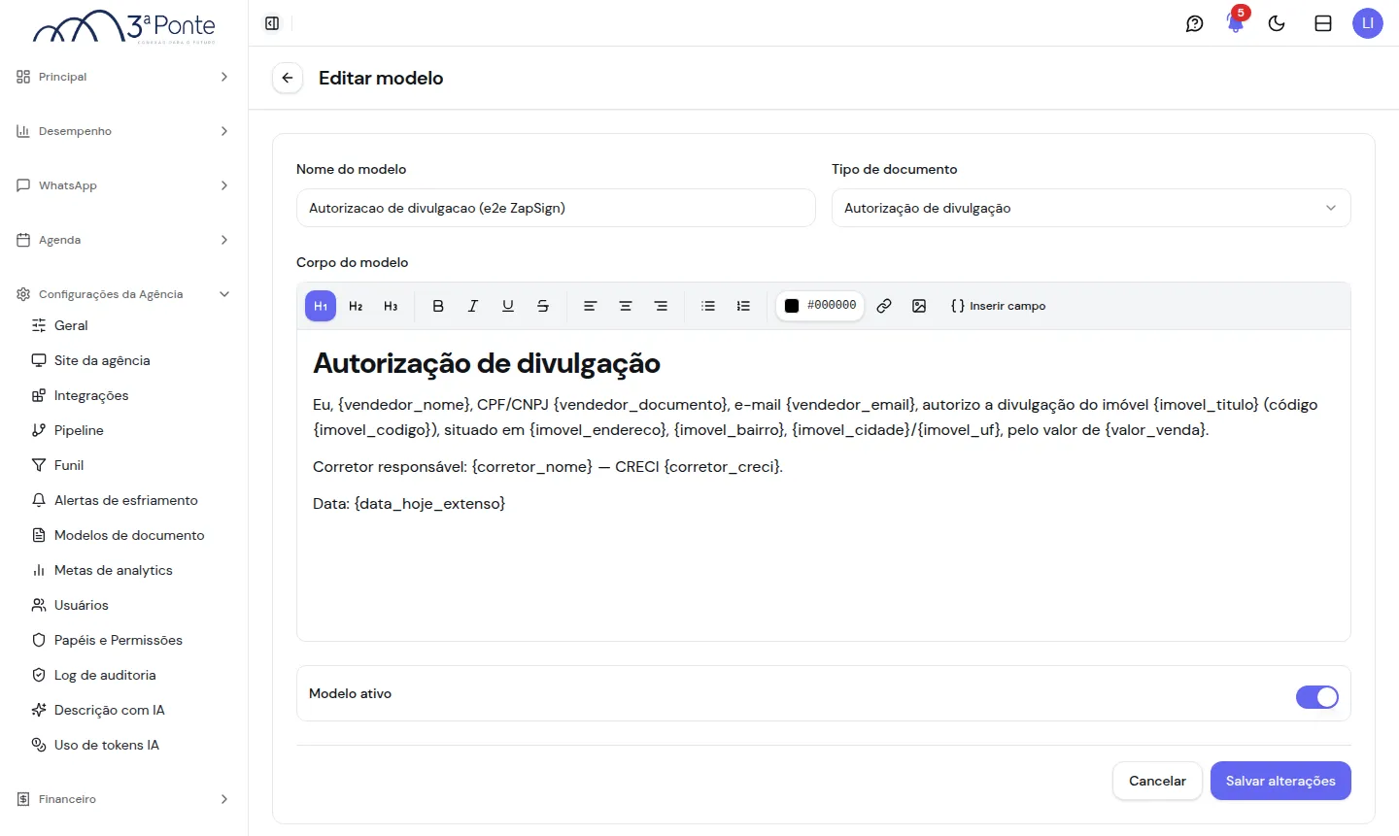Insert a link with chain icon
Viewport: 1399px width, 836px height.
884,306
